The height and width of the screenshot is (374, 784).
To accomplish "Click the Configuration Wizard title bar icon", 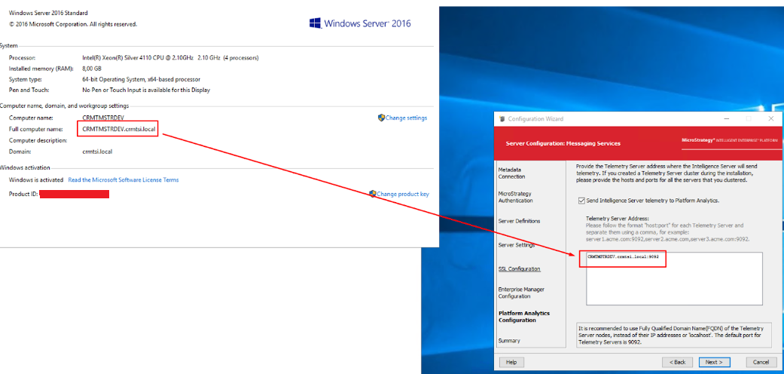I will click(x=501, y=118).
